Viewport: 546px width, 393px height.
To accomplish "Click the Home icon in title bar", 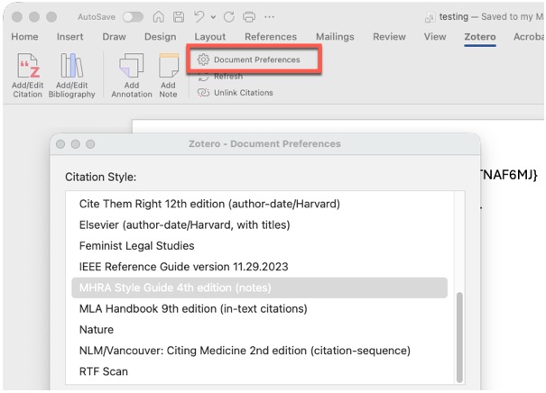I will click(159, 17).
